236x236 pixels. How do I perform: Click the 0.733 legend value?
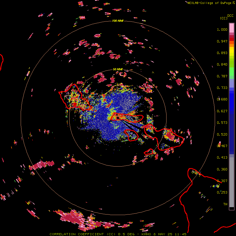pyautogui.click(x=222, y=88)
